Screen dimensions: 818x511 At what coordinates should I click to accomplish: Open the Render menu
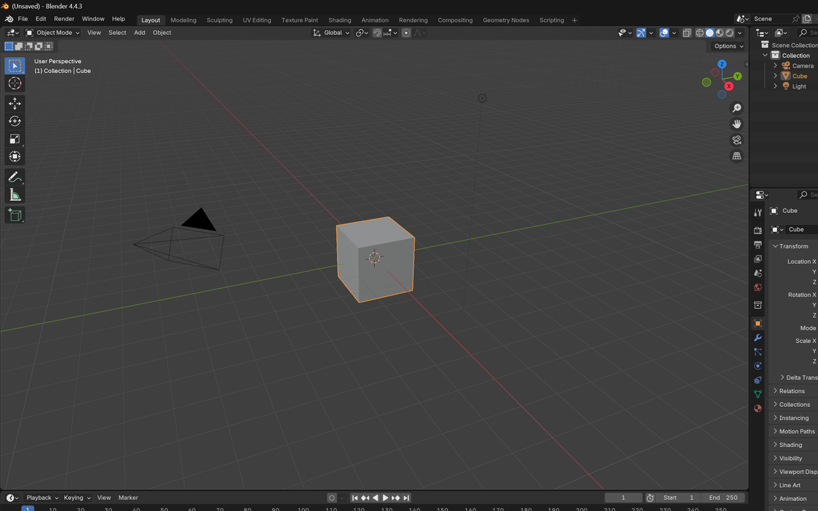pyautogui.click(x=64, y=19)
